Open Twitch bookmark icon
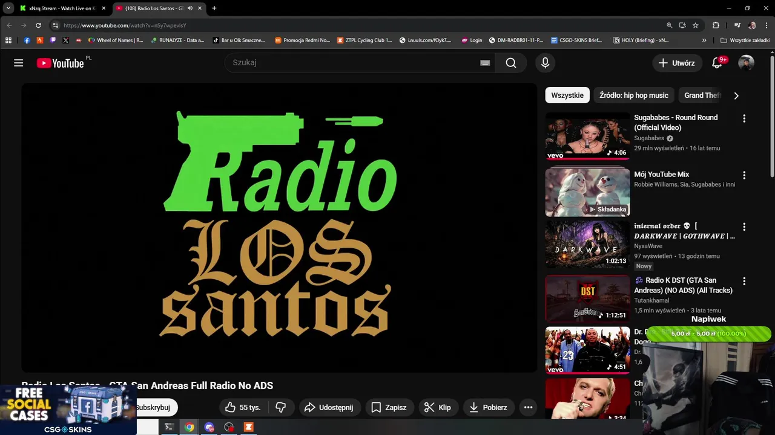The image size is (775, 435). 53,40
